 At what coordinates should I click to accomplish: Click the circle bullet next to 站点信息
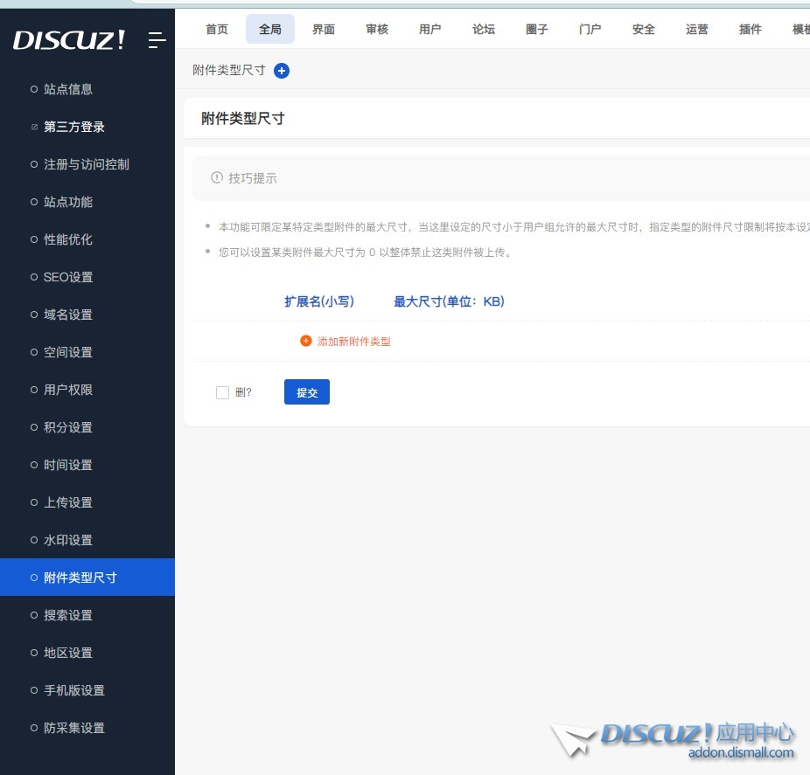[34, 89]
